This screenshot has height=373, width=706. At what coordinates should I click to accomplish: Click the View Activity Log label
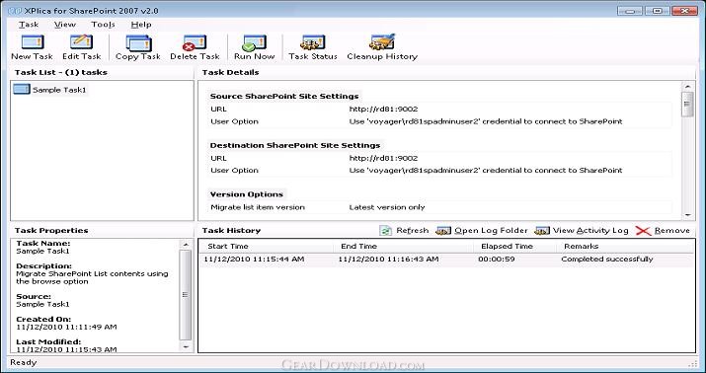pos(590,230)
